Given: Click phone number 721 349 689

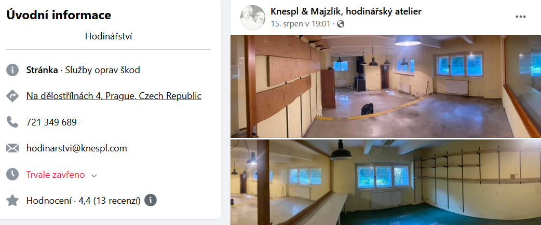Looking at the screenshot, I should coord(51,122).
